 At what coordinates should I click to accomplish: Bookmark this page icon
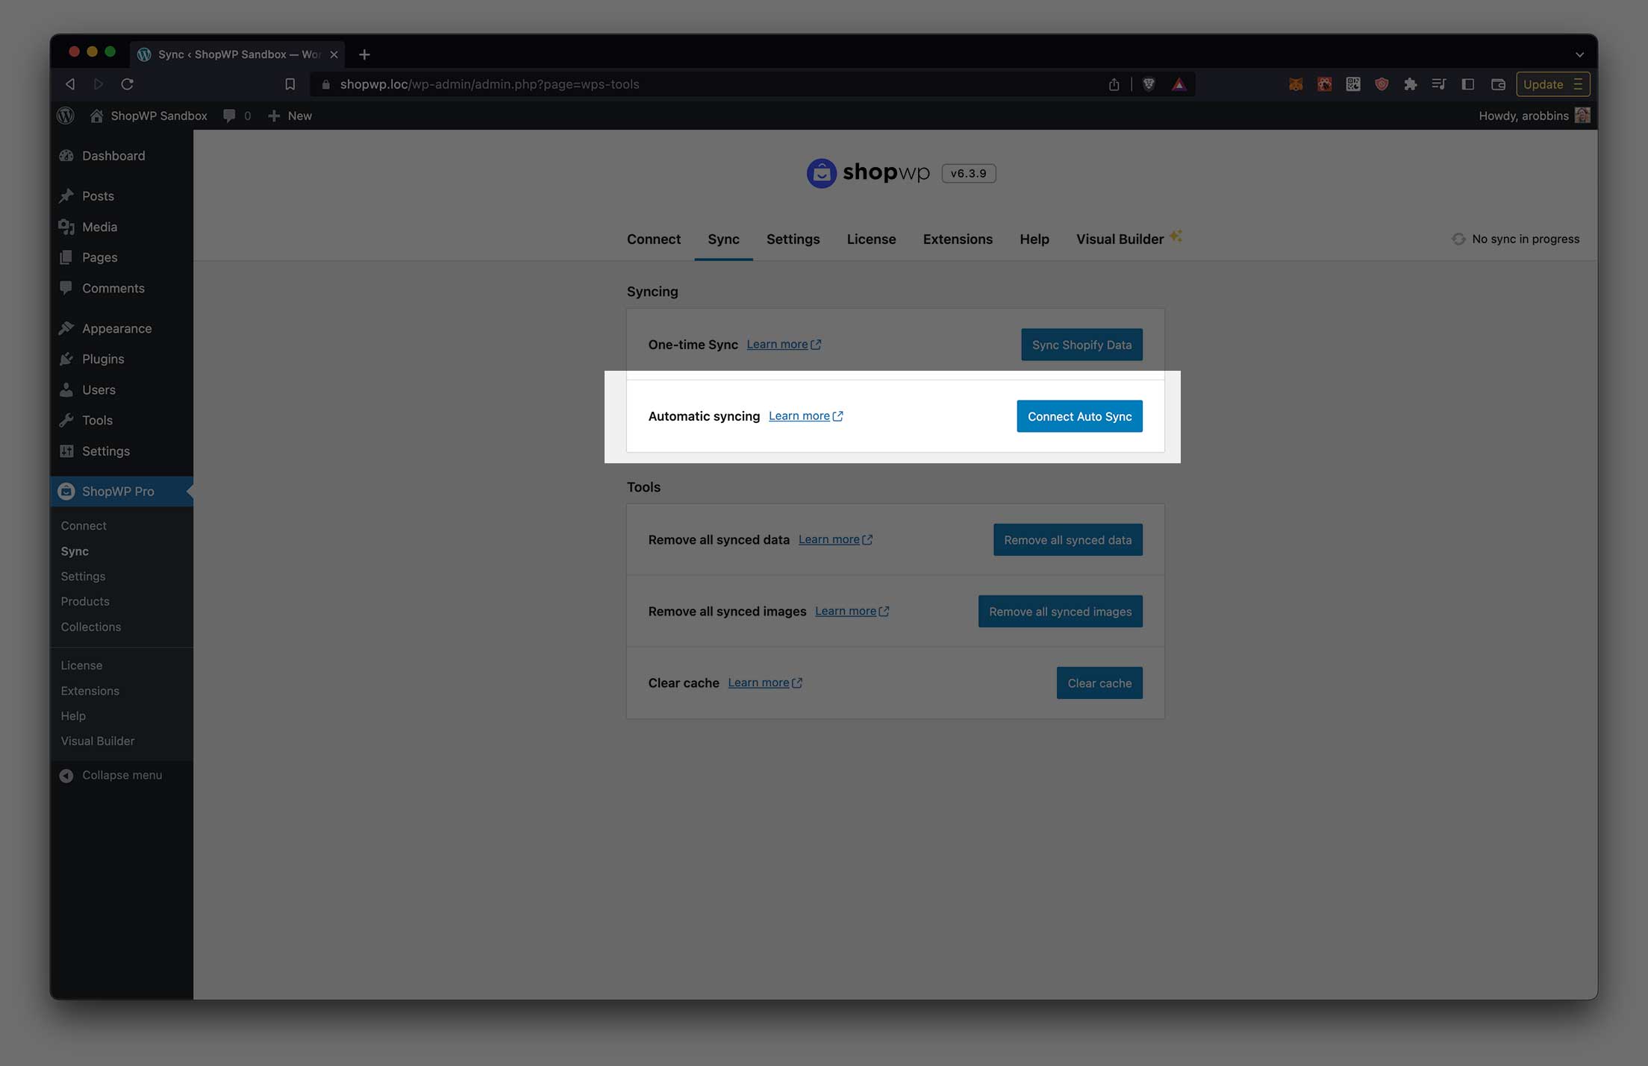click(290, 84)
